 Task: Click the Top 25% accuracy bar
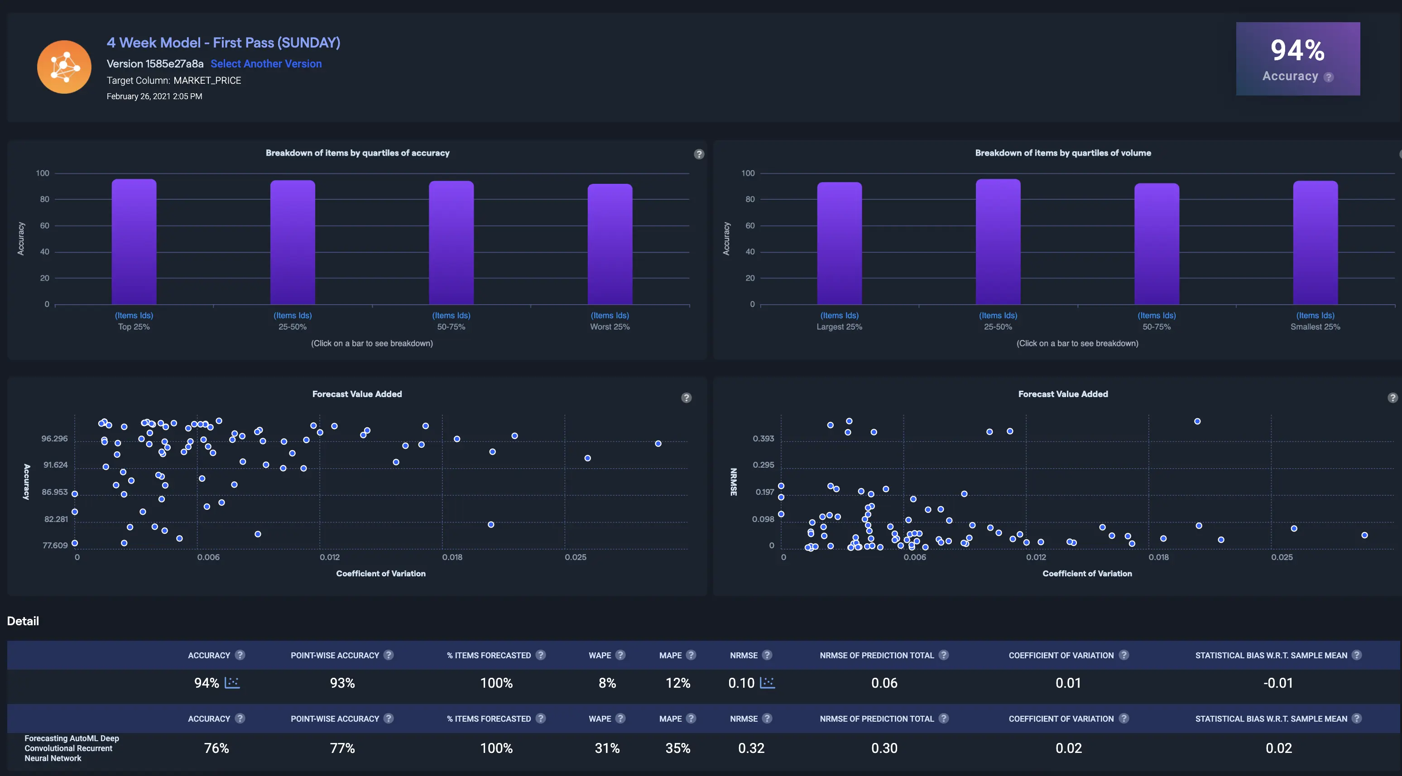[x=134, y=242]
